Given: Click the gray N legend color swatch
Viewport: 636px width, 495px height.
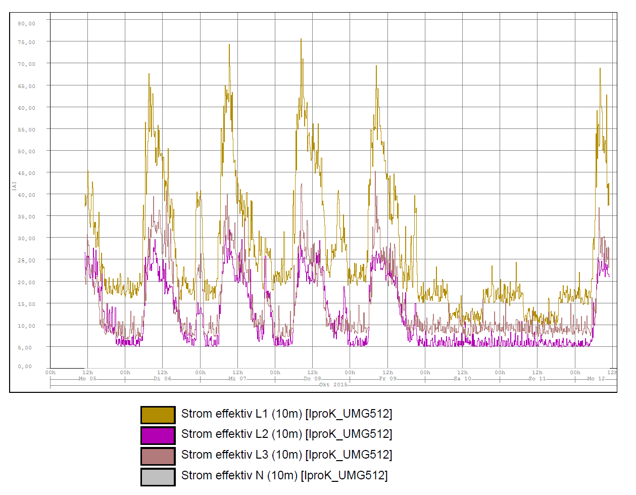Looking at the screenshot, I should 158,477.
